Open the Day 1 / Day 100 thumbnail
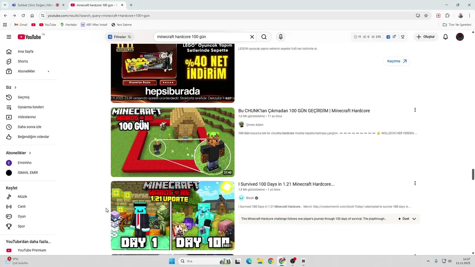 tap(173, 215)
